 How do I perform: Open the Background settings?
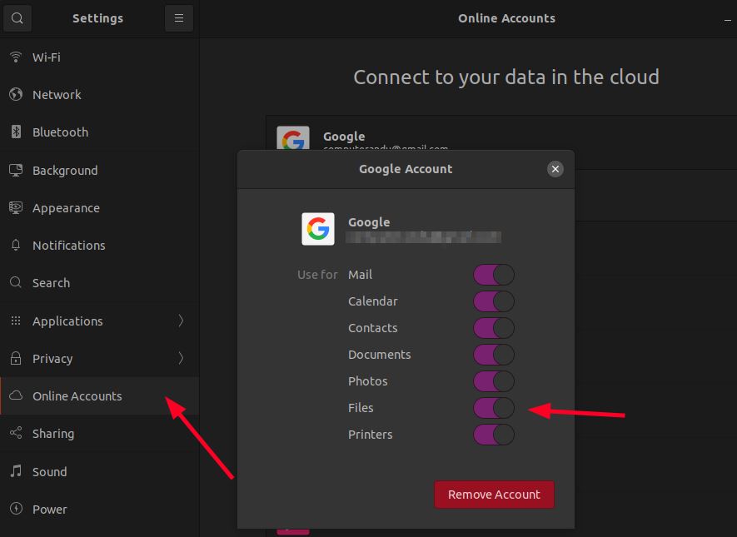click(x=99, y=170)
